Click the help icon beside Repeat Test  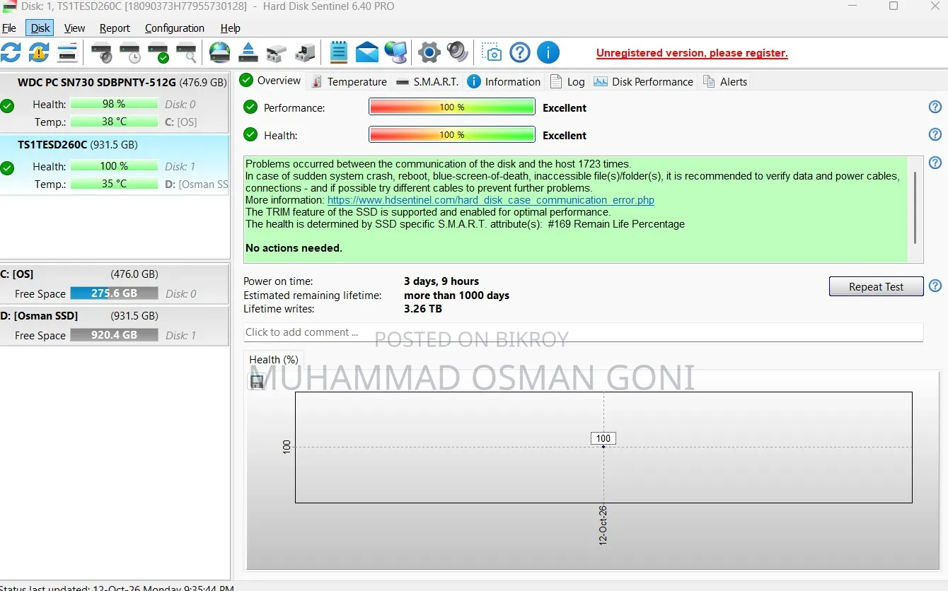click(935, 286)
